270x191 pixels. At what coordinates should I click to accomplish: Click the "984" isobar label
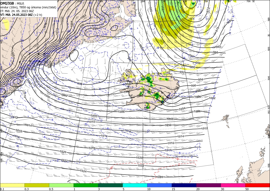[215, 52]
